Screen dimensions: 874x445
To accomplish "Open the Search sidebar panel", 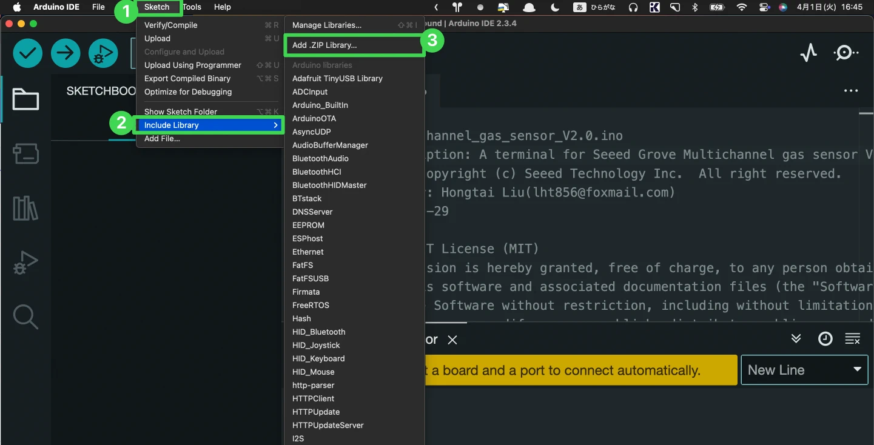I will [x=25, y=316].
